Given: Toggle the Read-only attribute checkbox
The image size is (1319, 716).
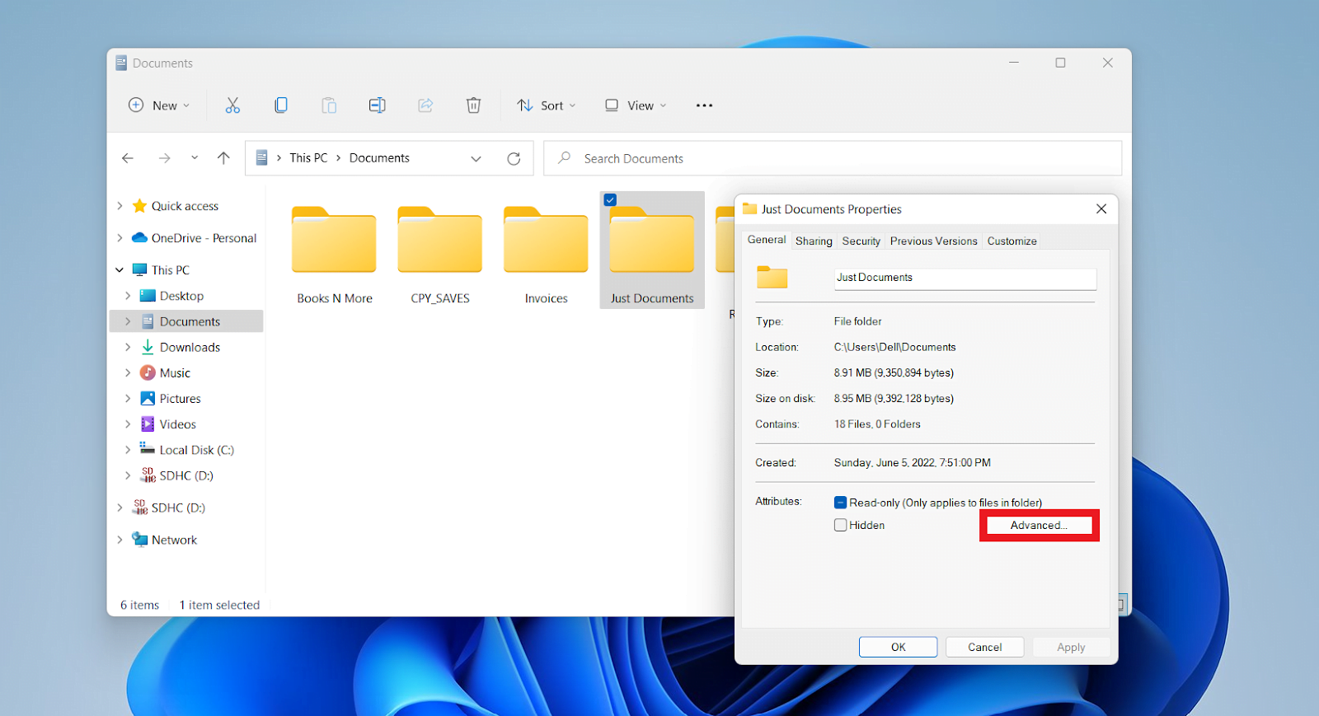Looking at the screenshot, I should 841,503.
